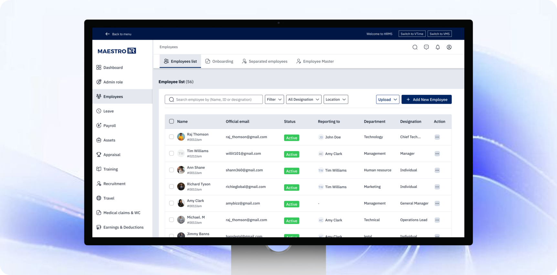Click the Leave clock icon
The image size is (557, 275).
click(x=99, y=111)
